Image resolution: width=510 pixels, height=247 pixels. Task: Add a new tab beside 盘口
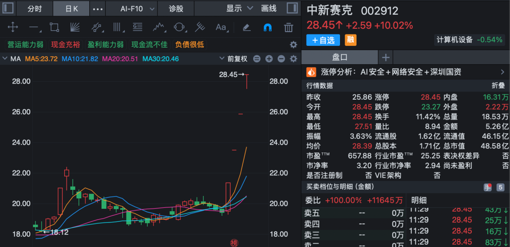click(x=386, y=58)
